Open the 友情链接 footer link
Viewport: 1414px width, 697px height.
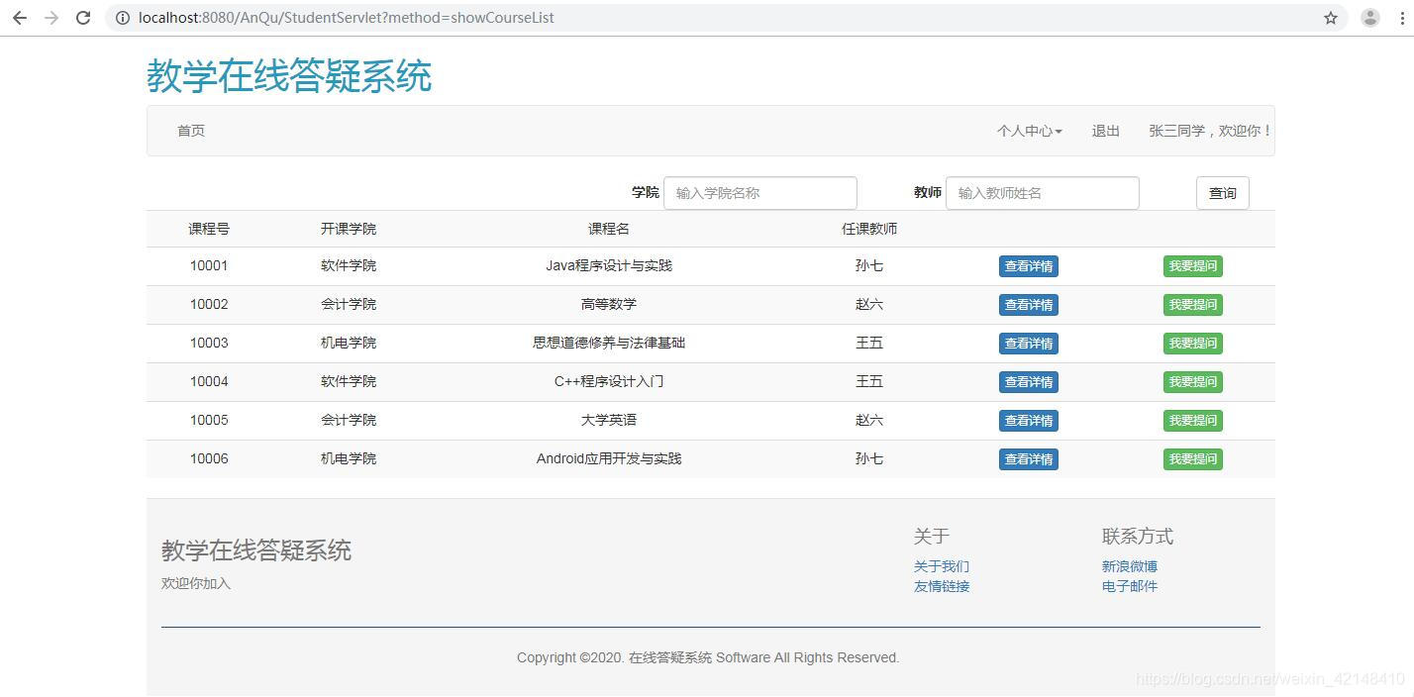(x=942, y=586)
